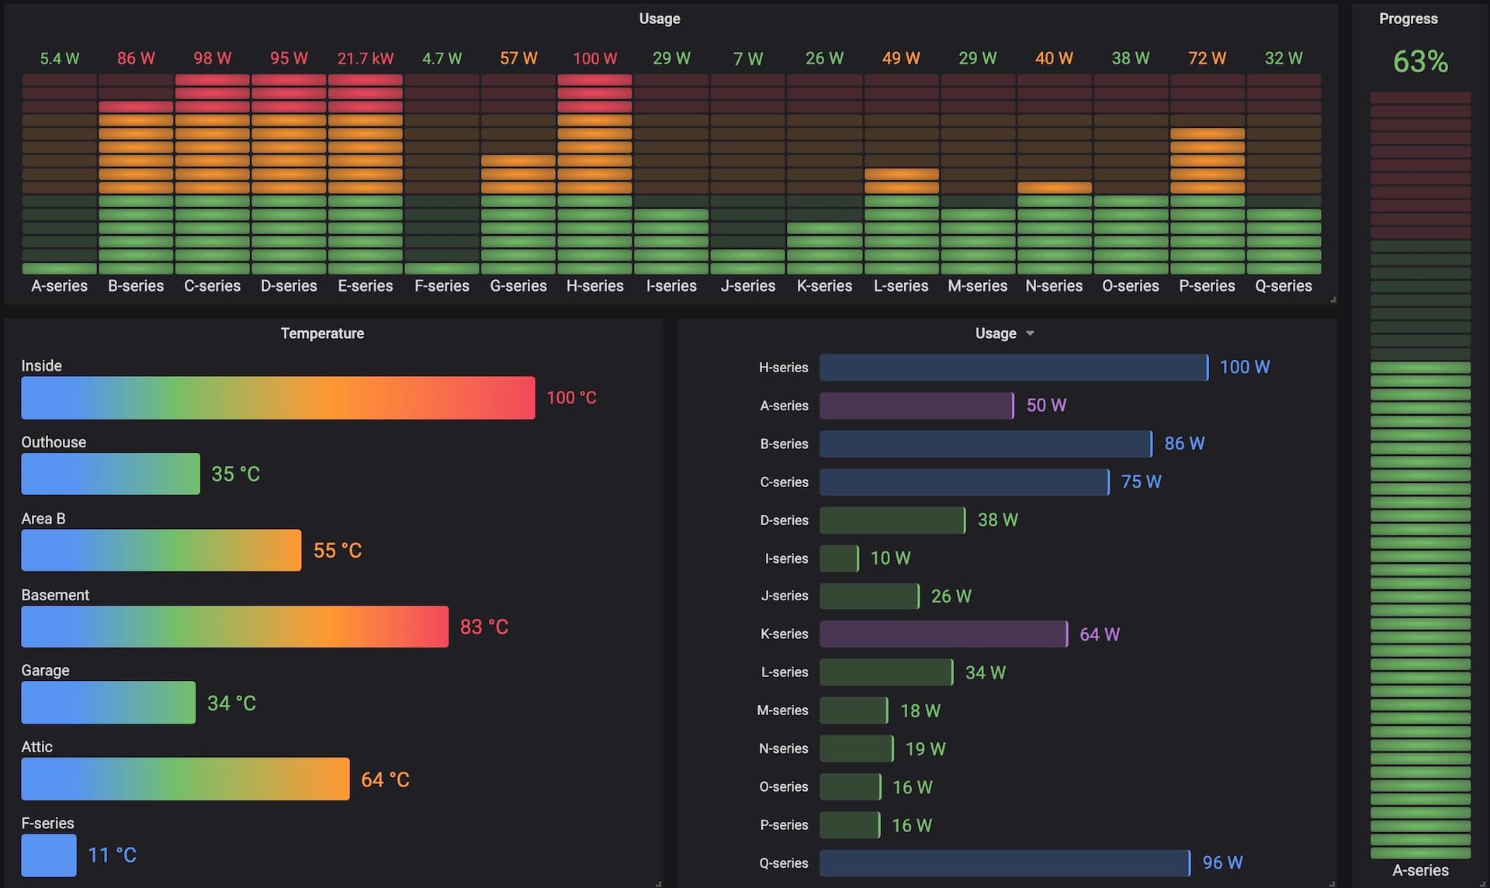Click the Basement temperature reading of 83 °C
Screen dimensions: 1490x888
tap(483, 627)
